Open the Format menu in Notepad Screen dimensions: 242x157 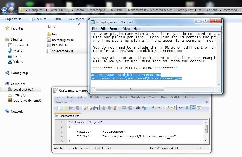click(x=115, y=28)
